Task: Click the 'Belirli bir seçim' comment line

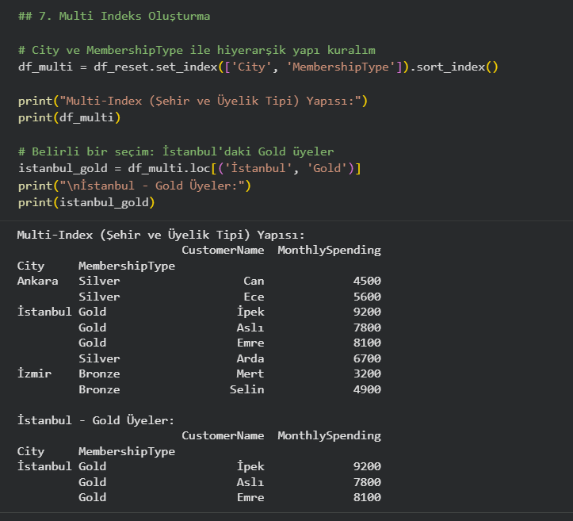Action: [176, 151]
